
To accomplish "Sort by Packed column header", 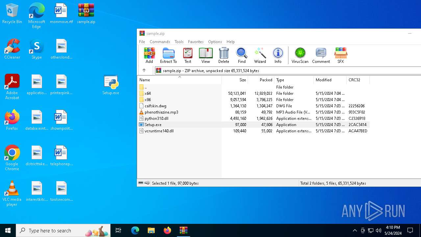I will [x=261, y=80].
